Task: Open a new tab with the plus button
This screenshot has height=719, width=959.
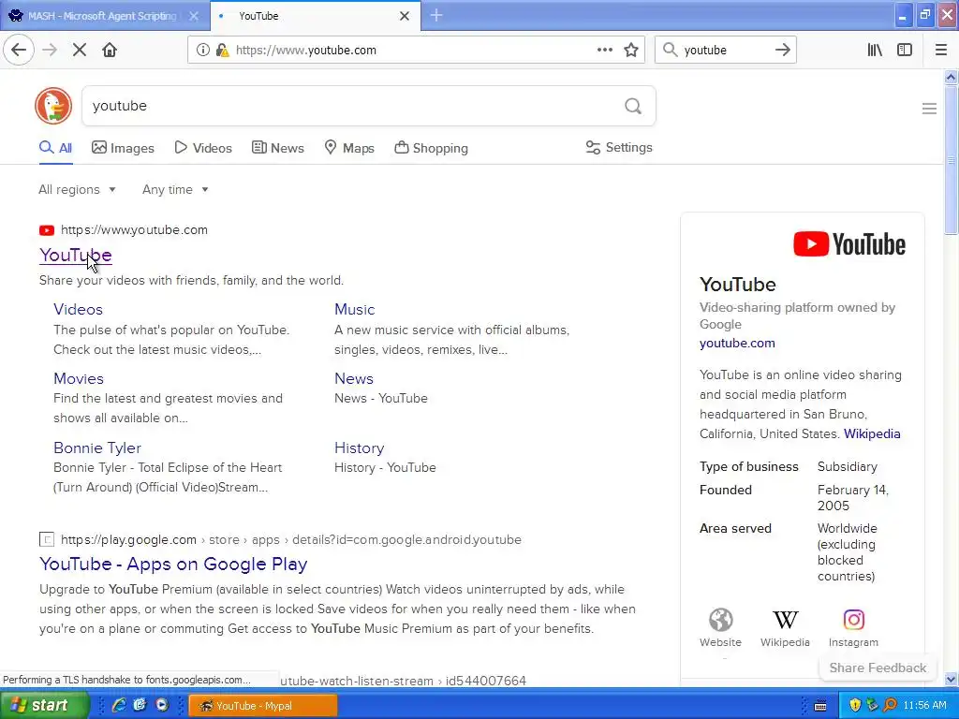Action: [x=436, y=15]
